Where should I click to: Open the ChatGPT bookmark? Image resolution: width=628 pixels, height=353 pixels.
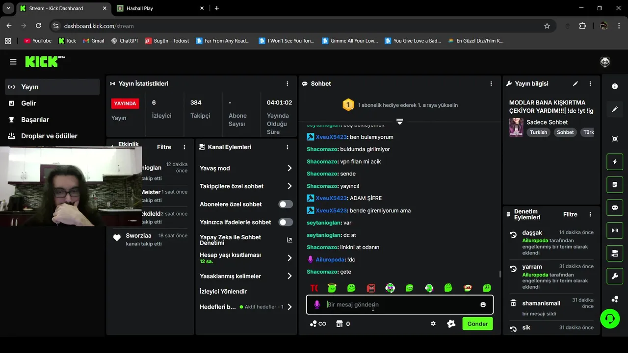[125, 41]
